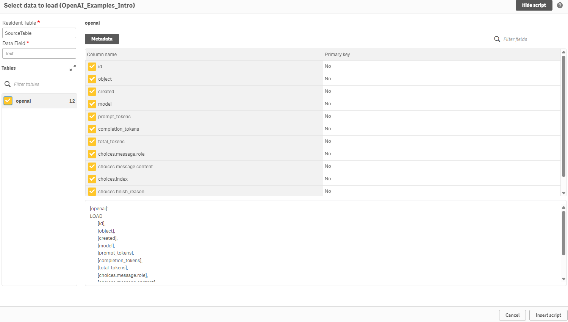
Task: Uncheck the total_tokens column checkbox
Action: 92,141
